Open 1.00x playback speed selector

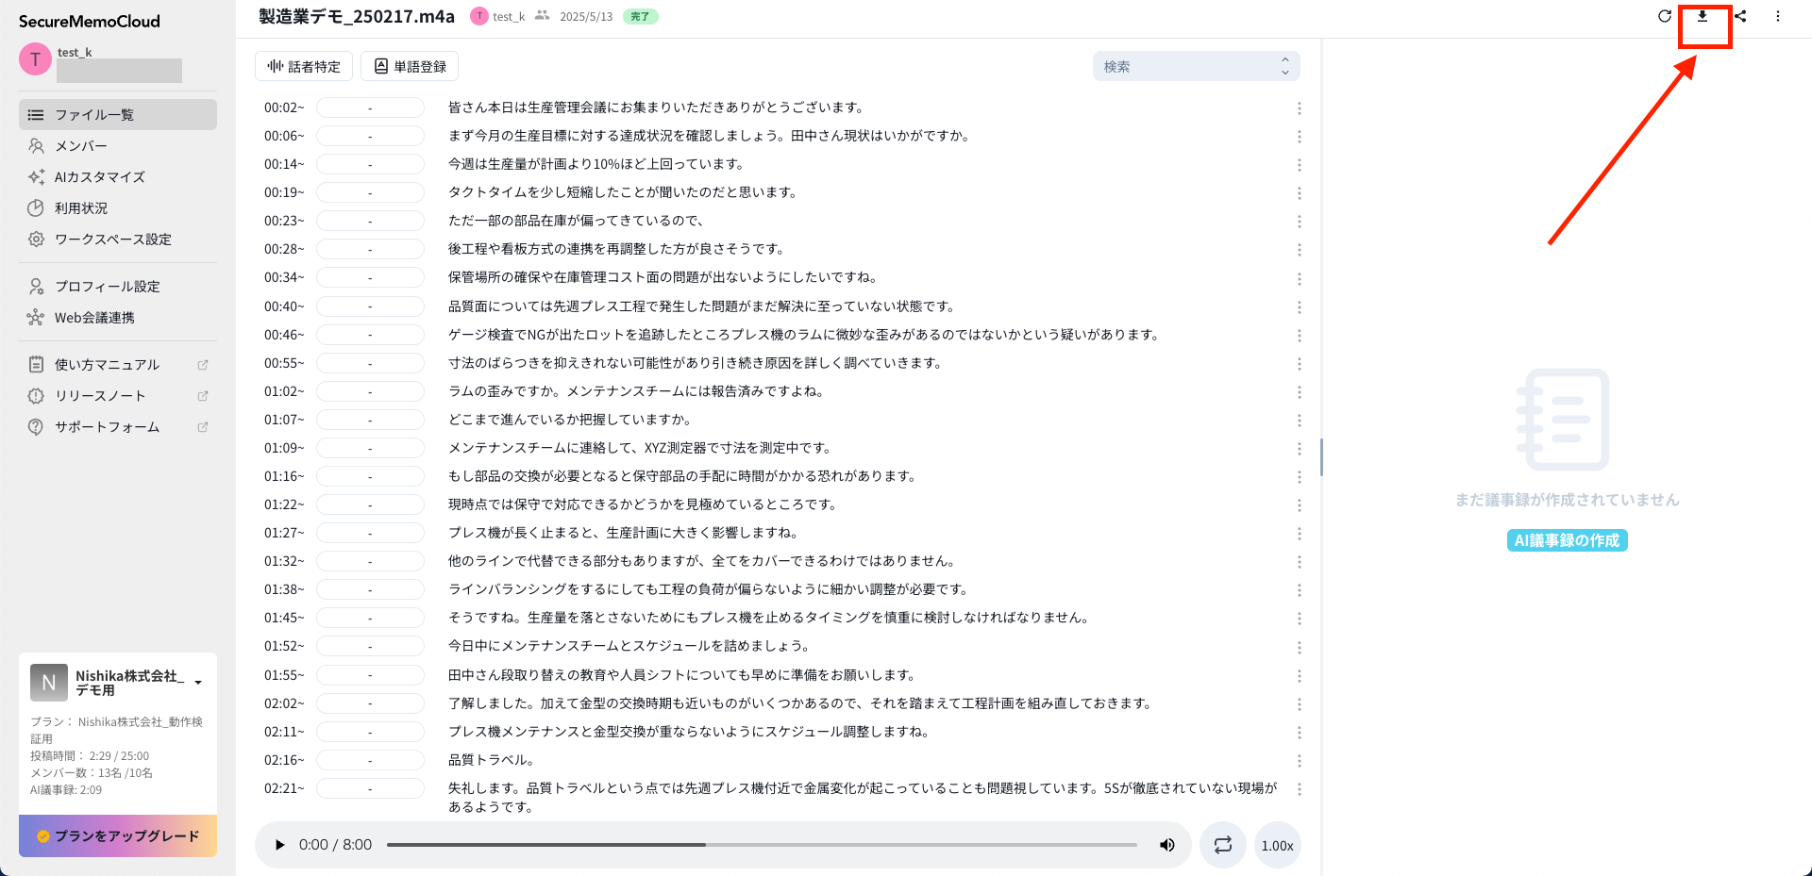coord(1277,846)
